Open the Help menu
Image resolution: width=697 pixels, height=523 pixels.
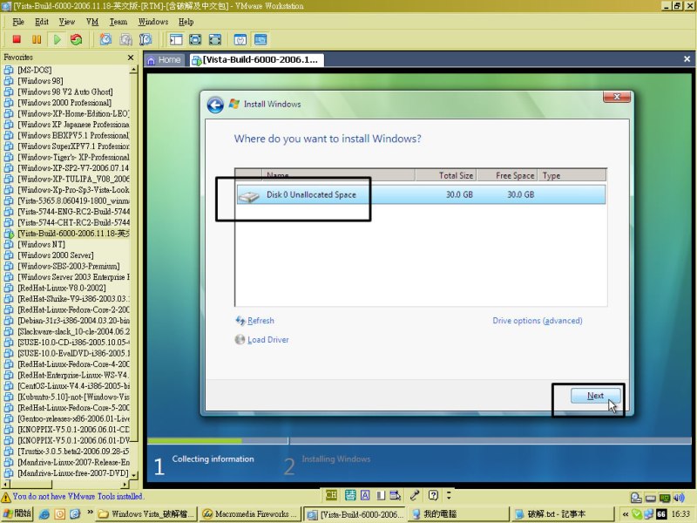186,22
